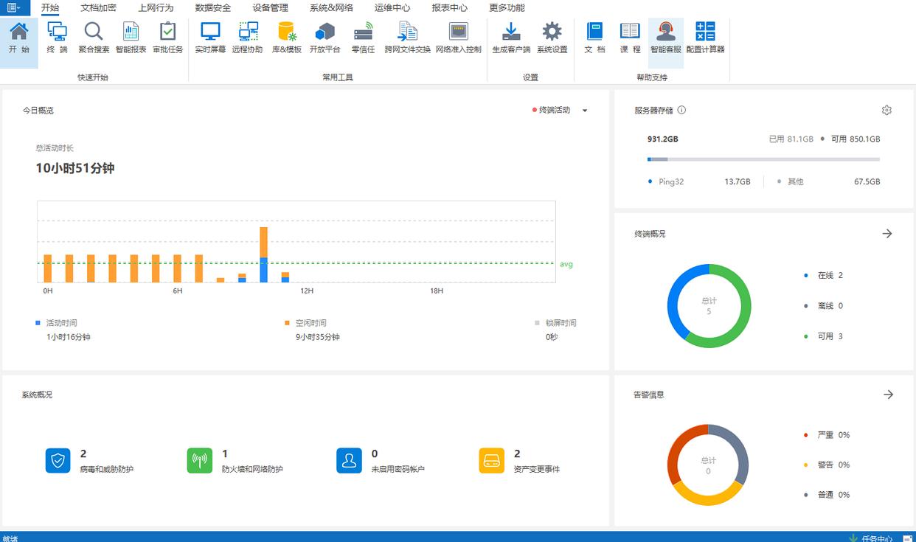Open 病毒和威胁防护 in system overview
Viewport: 916px width, 542px height.
58,461
